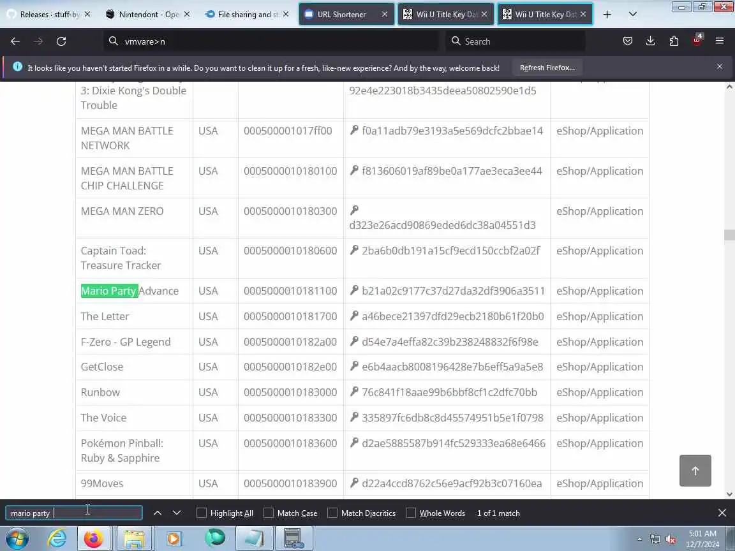Click the key icon for GetClose
The image size is (735, 551).
click(x=354, y=366)
